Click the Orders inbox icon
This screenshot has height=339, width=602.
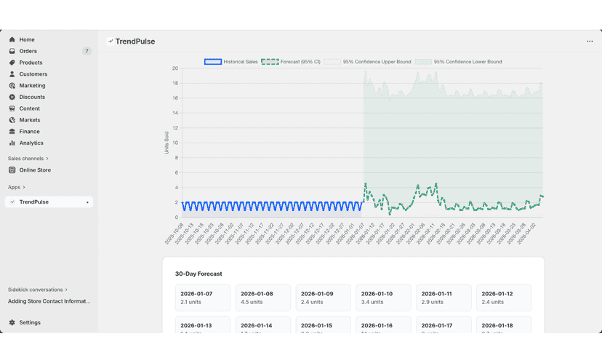click(12, 51)
